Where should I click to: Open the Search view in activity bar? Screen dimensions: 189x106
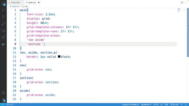click(x=3, y=10)
